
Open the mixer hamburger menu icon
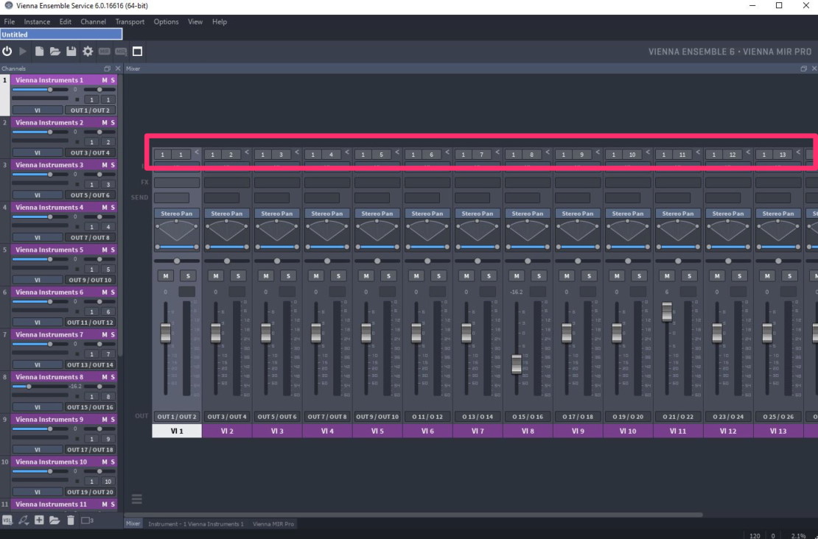coord(136,499)
